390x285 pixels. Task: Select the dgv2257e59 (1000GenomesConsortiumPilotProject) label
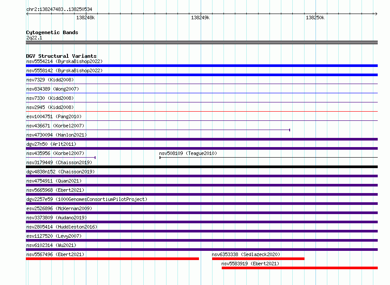click(x=87, y=199)
